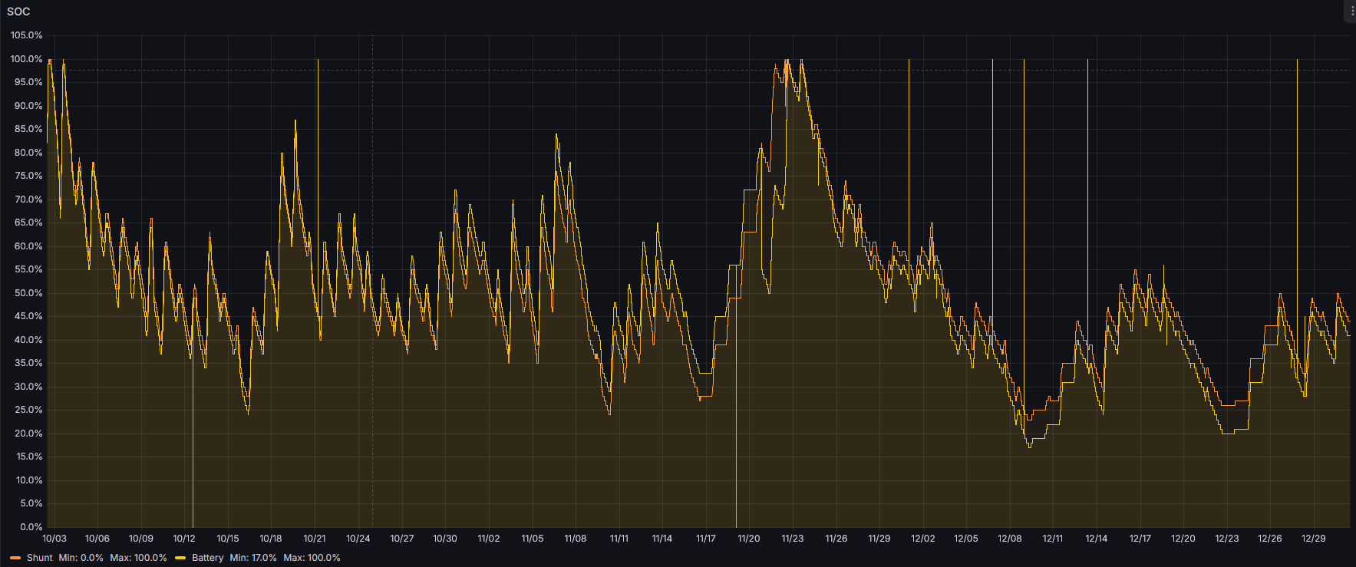Click the 12/08 date label on x-axis

click(x=1009, y=539)
